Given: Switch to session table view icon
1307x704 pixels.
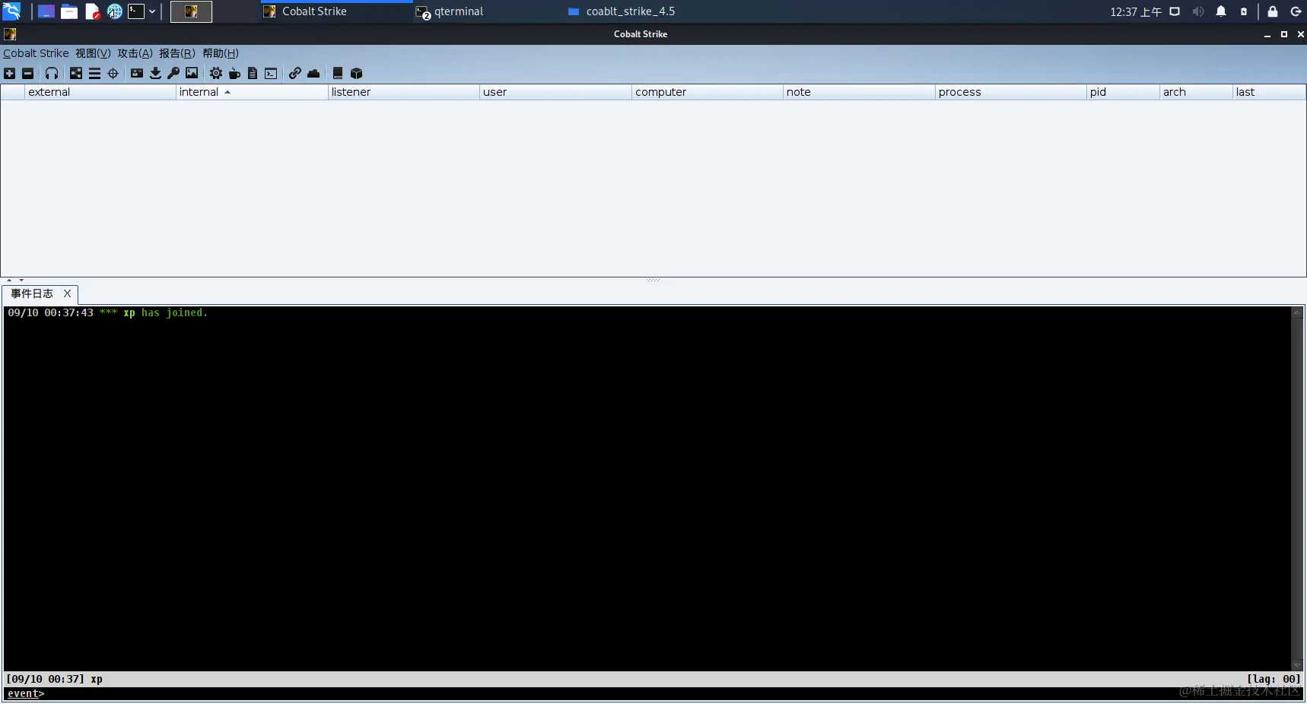Looking at the screenshot, I should pyautogui.click(x=94, y=73).
